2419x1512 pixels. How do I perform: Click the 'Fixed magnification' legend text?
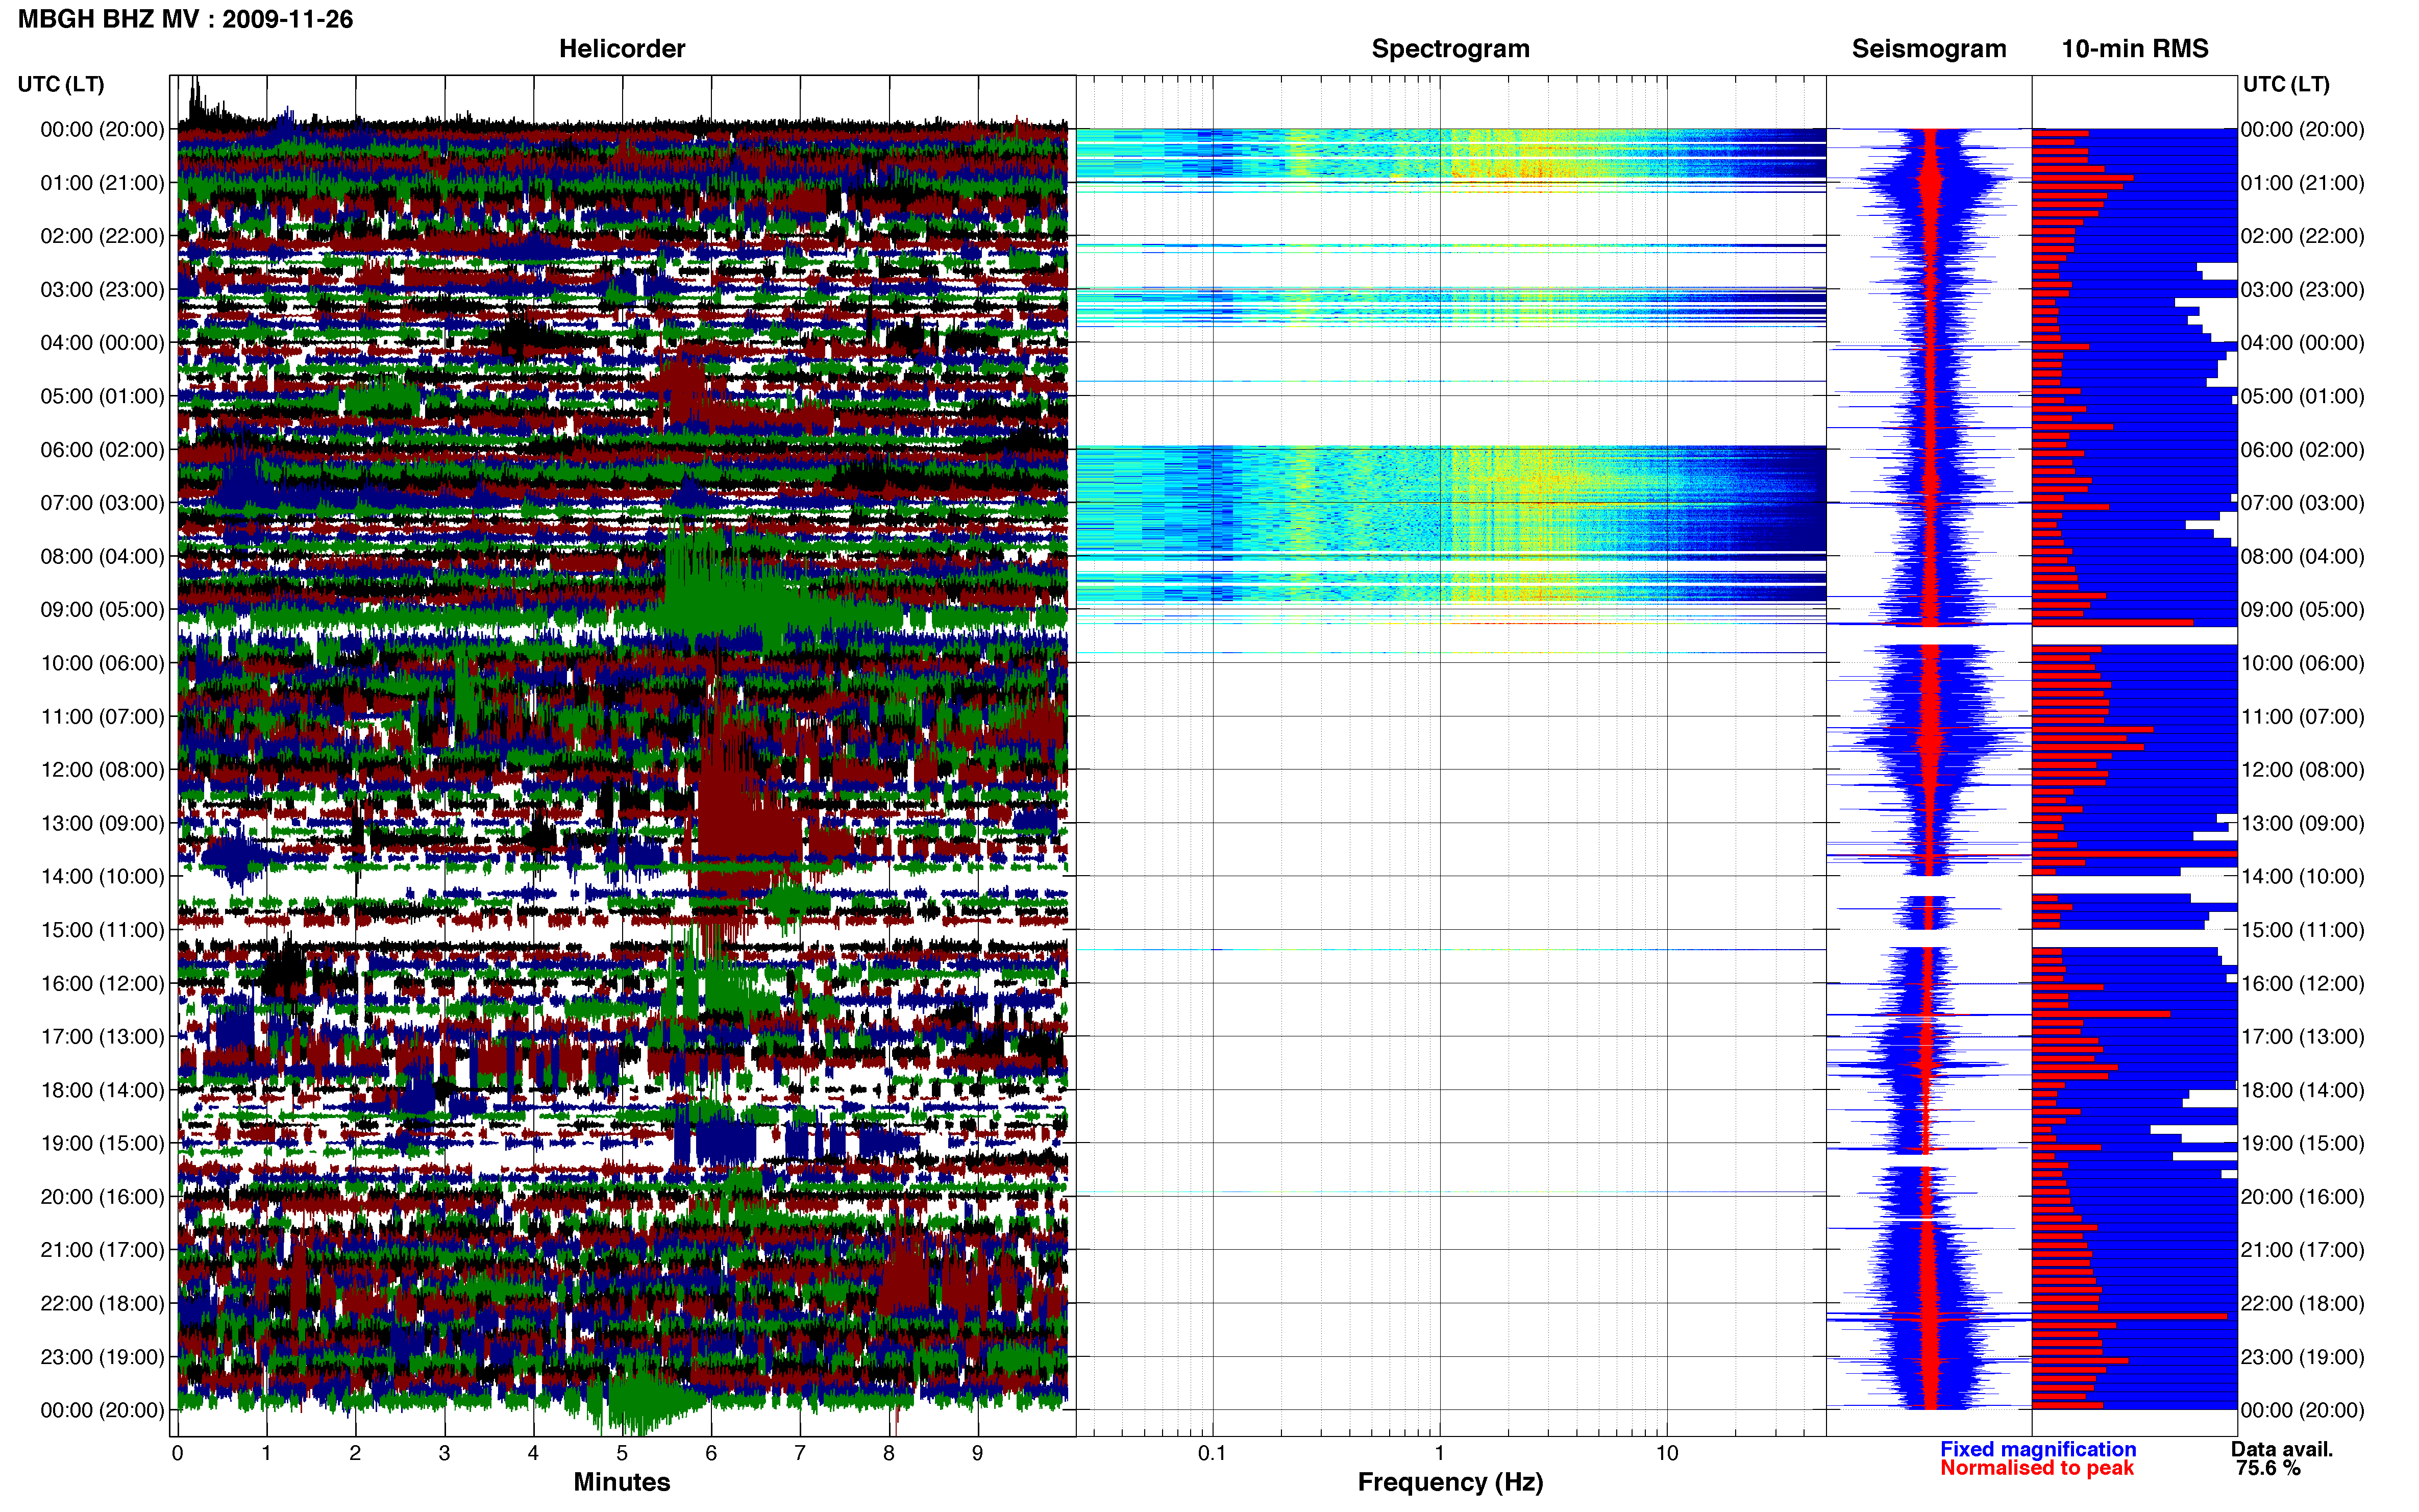2038,1449
